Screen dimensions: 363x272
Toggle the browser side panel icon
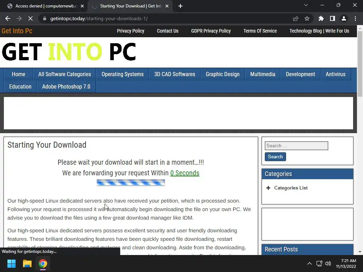pyautogui.click(x=333, y=18)
